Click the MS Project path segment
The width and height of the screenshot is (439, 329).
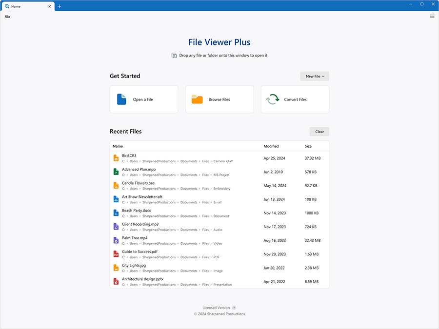tap(221, 175)
